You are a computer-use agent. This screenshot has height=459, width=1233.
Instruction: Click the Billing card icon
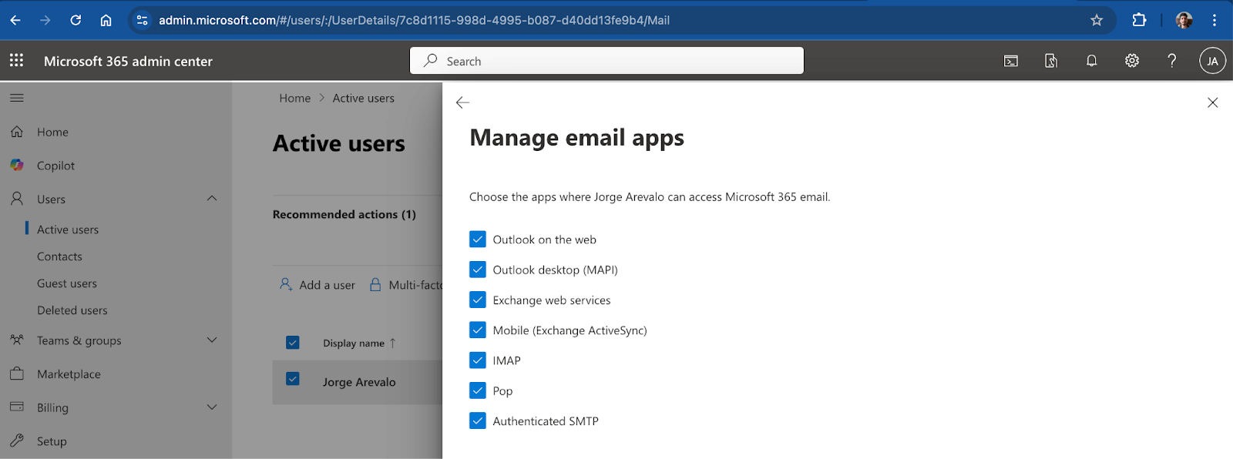[x=17, y=407]
